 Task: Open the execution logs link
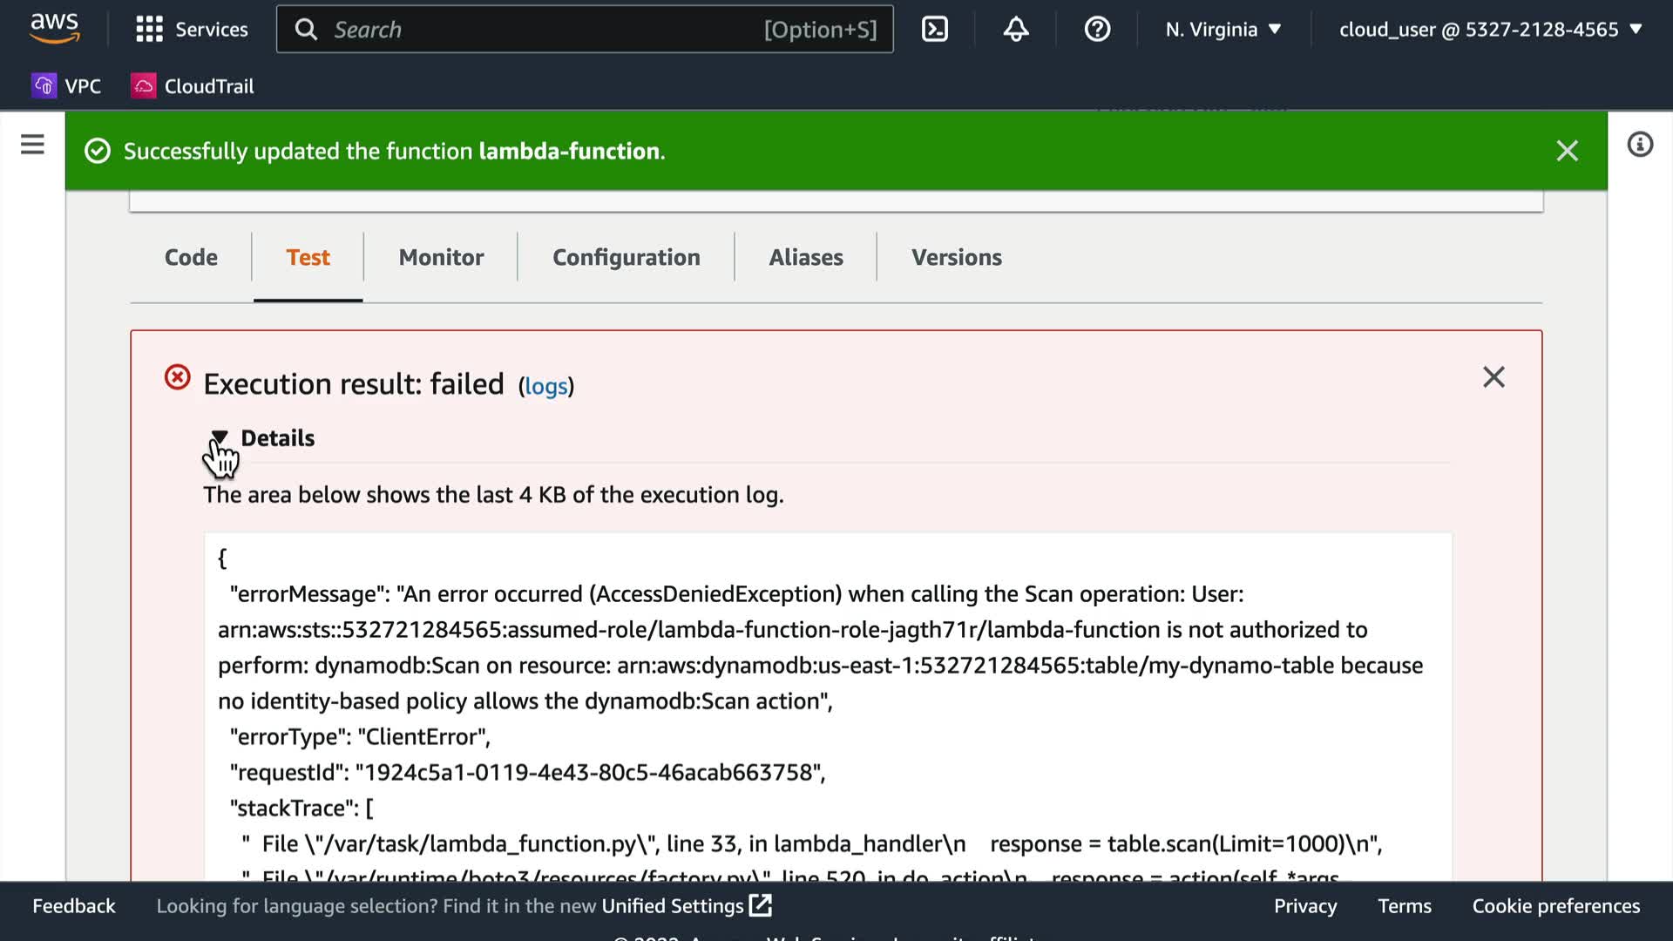545,386
